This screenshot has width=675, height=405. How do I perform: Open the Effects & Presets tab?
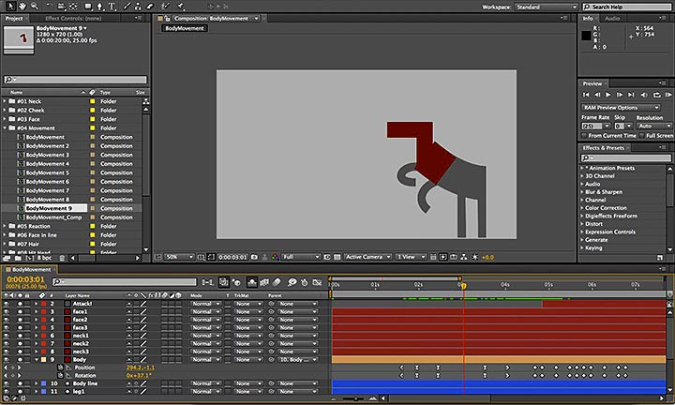(x=603, y=147)
